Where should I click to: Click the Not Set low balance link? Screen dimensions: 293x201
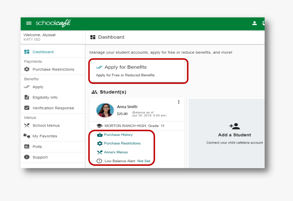click(x=144, y=161)
